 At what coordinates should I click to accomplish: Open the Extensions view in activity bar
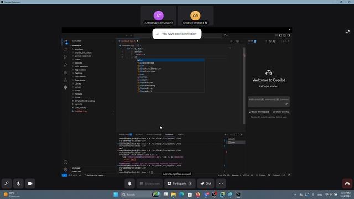click(65, 72)
